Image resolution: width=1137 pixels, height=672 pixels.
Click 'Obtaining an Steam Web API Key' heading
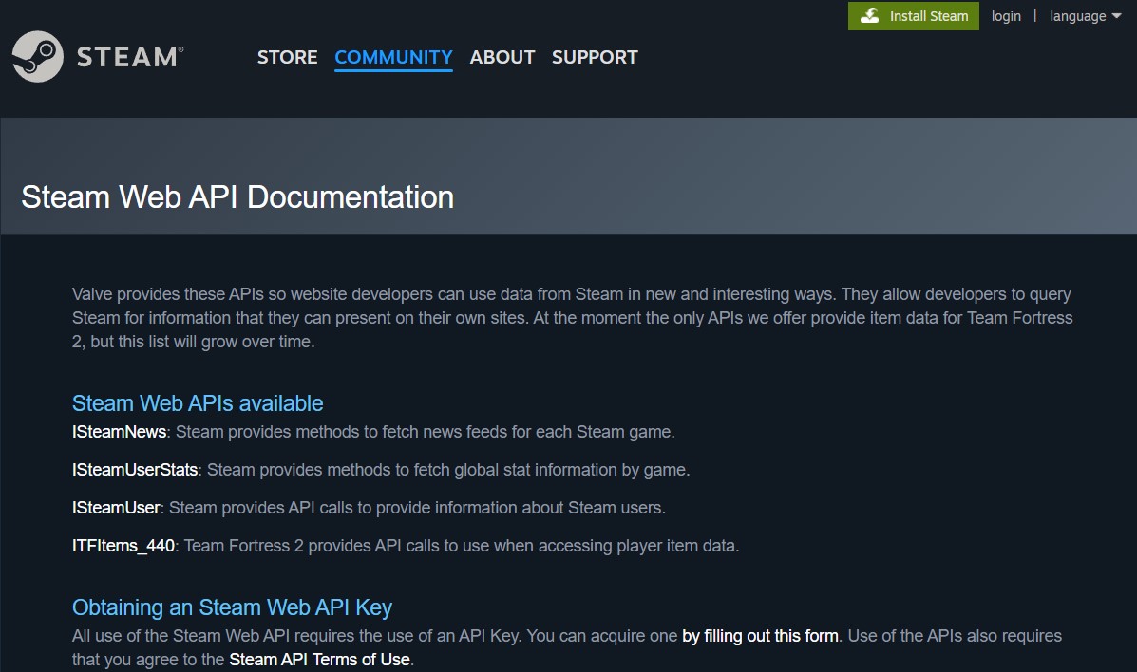point(232,607)
